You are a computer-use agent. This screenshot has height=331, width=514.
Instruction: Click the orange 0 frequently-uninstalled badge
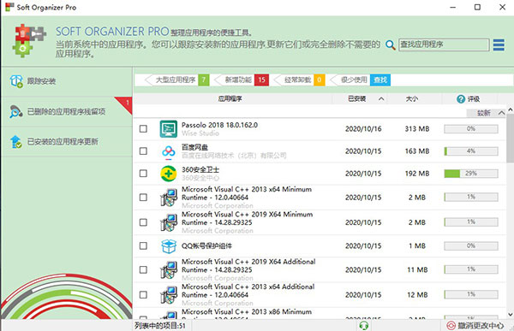(320, 80)
